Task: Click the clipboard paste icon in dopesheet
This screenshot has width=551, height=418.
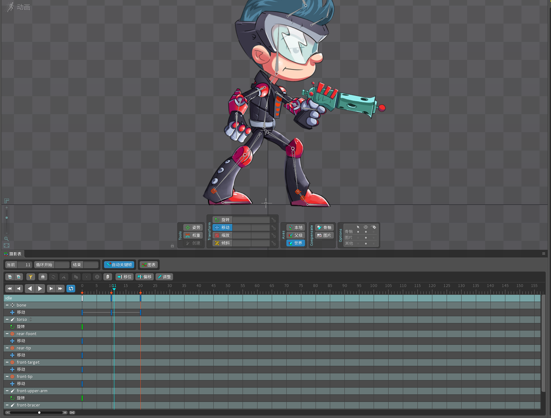Action: [x=107, y=277]
